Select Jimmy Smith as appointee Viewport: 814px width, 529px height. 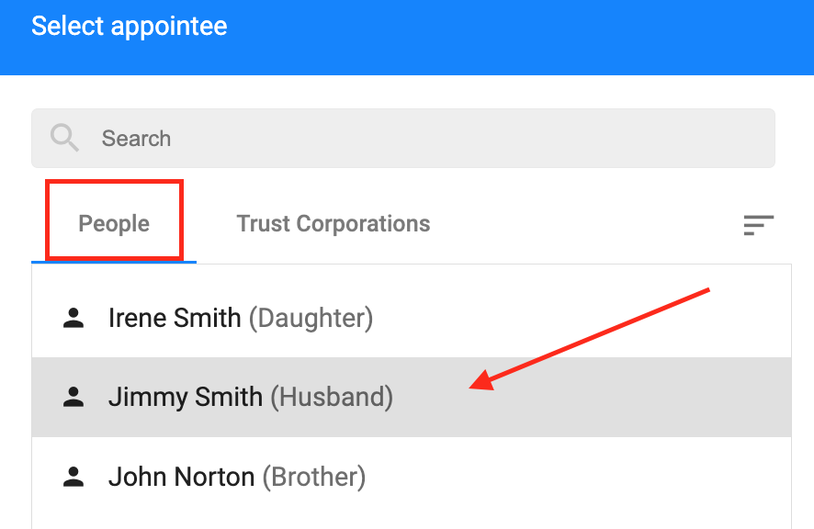[x=412, y=397]
